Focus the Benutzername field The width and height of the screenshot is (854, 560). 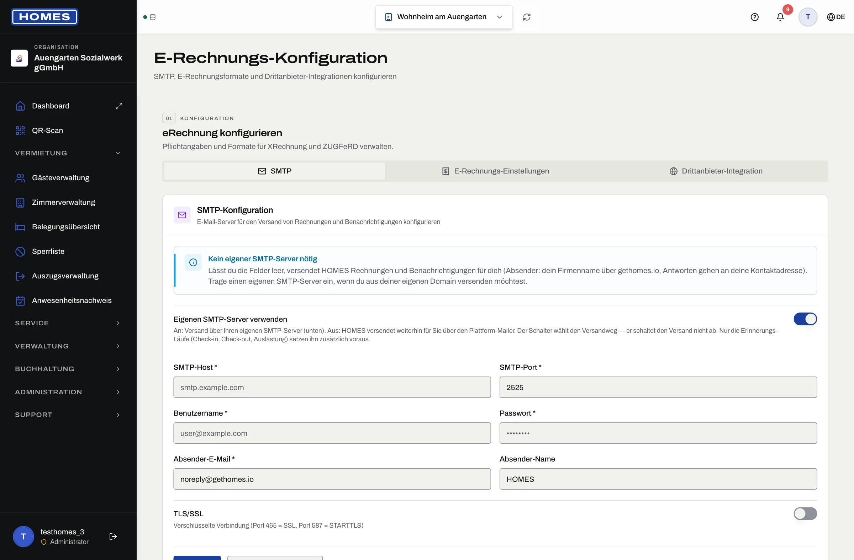pyautogui.click(x=332, y=433)
